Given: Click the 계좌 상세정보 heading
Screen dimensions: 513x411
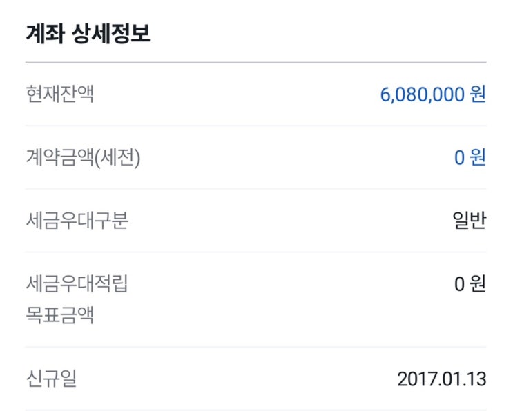Looking at the screenshot, I should tap(88, 34).
